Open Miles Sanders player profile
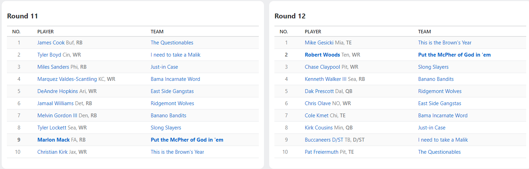This screenshot has width=529, height=169. pyautogui.click(x=53, y=67)
